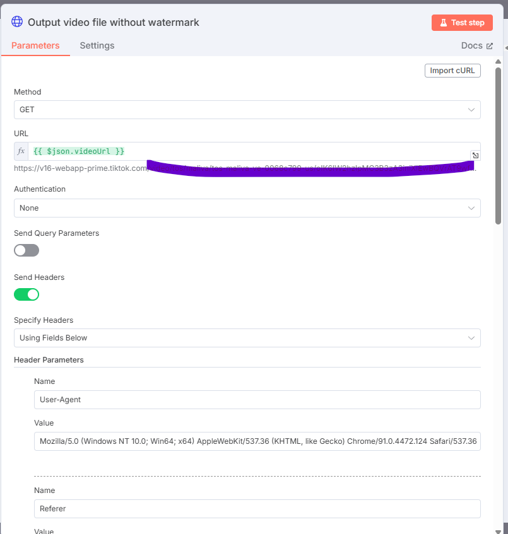Click the User-Agent header name field
The image size is (508, 534).
click(257, 400)
